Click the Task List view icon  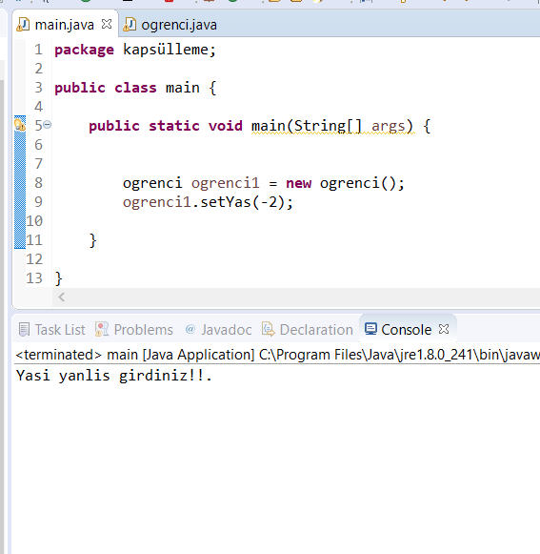point(24,330)
